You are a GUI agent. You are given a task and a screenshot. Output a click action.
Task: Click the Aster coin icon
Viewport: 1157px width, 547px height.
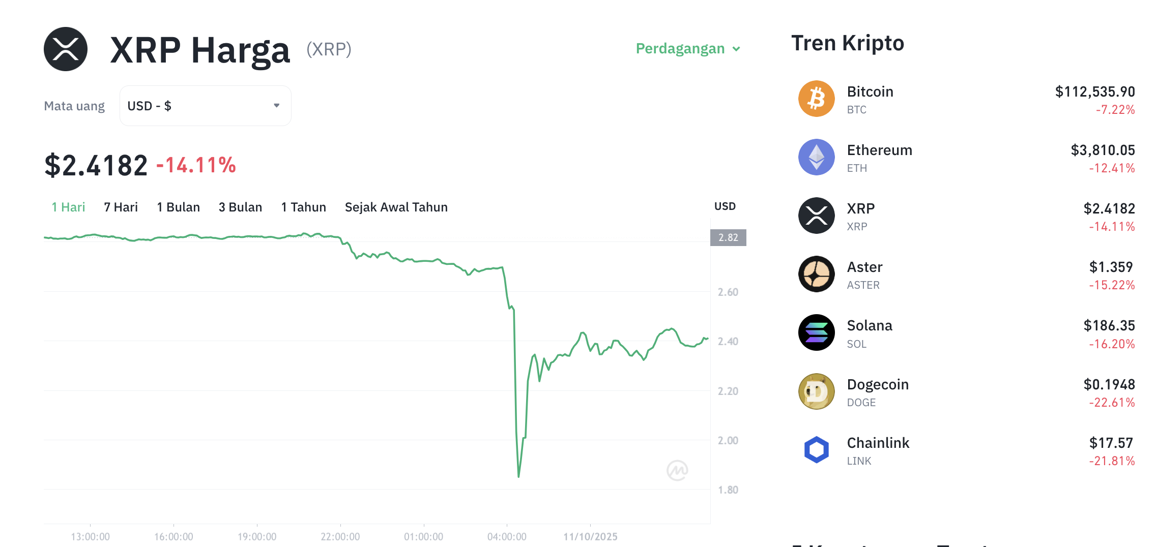point(816,274)
